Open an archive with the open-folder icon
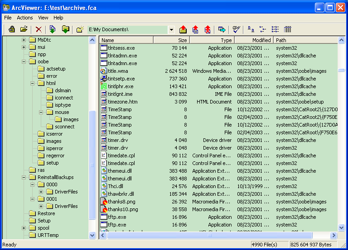 [24, 29]
